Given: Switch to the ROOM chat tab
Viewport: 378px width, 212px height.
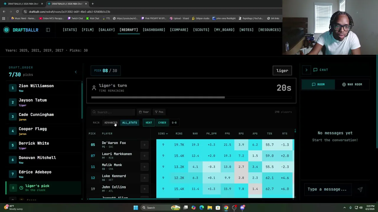Looking at the screenshot, I should pos(318,85).
